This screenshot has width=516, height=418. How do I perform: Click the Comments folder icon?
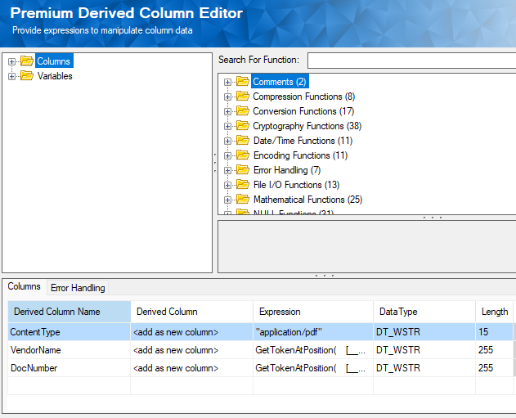[x=243, y=81]
